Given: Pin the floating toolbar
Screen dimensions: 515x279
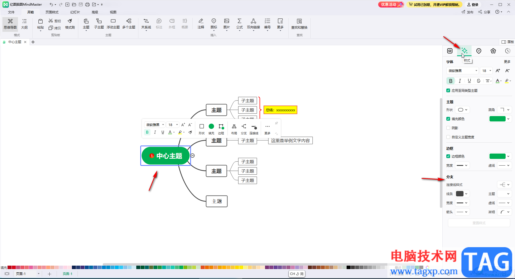Looking at the screenshot, I should [x=276, y=123].
